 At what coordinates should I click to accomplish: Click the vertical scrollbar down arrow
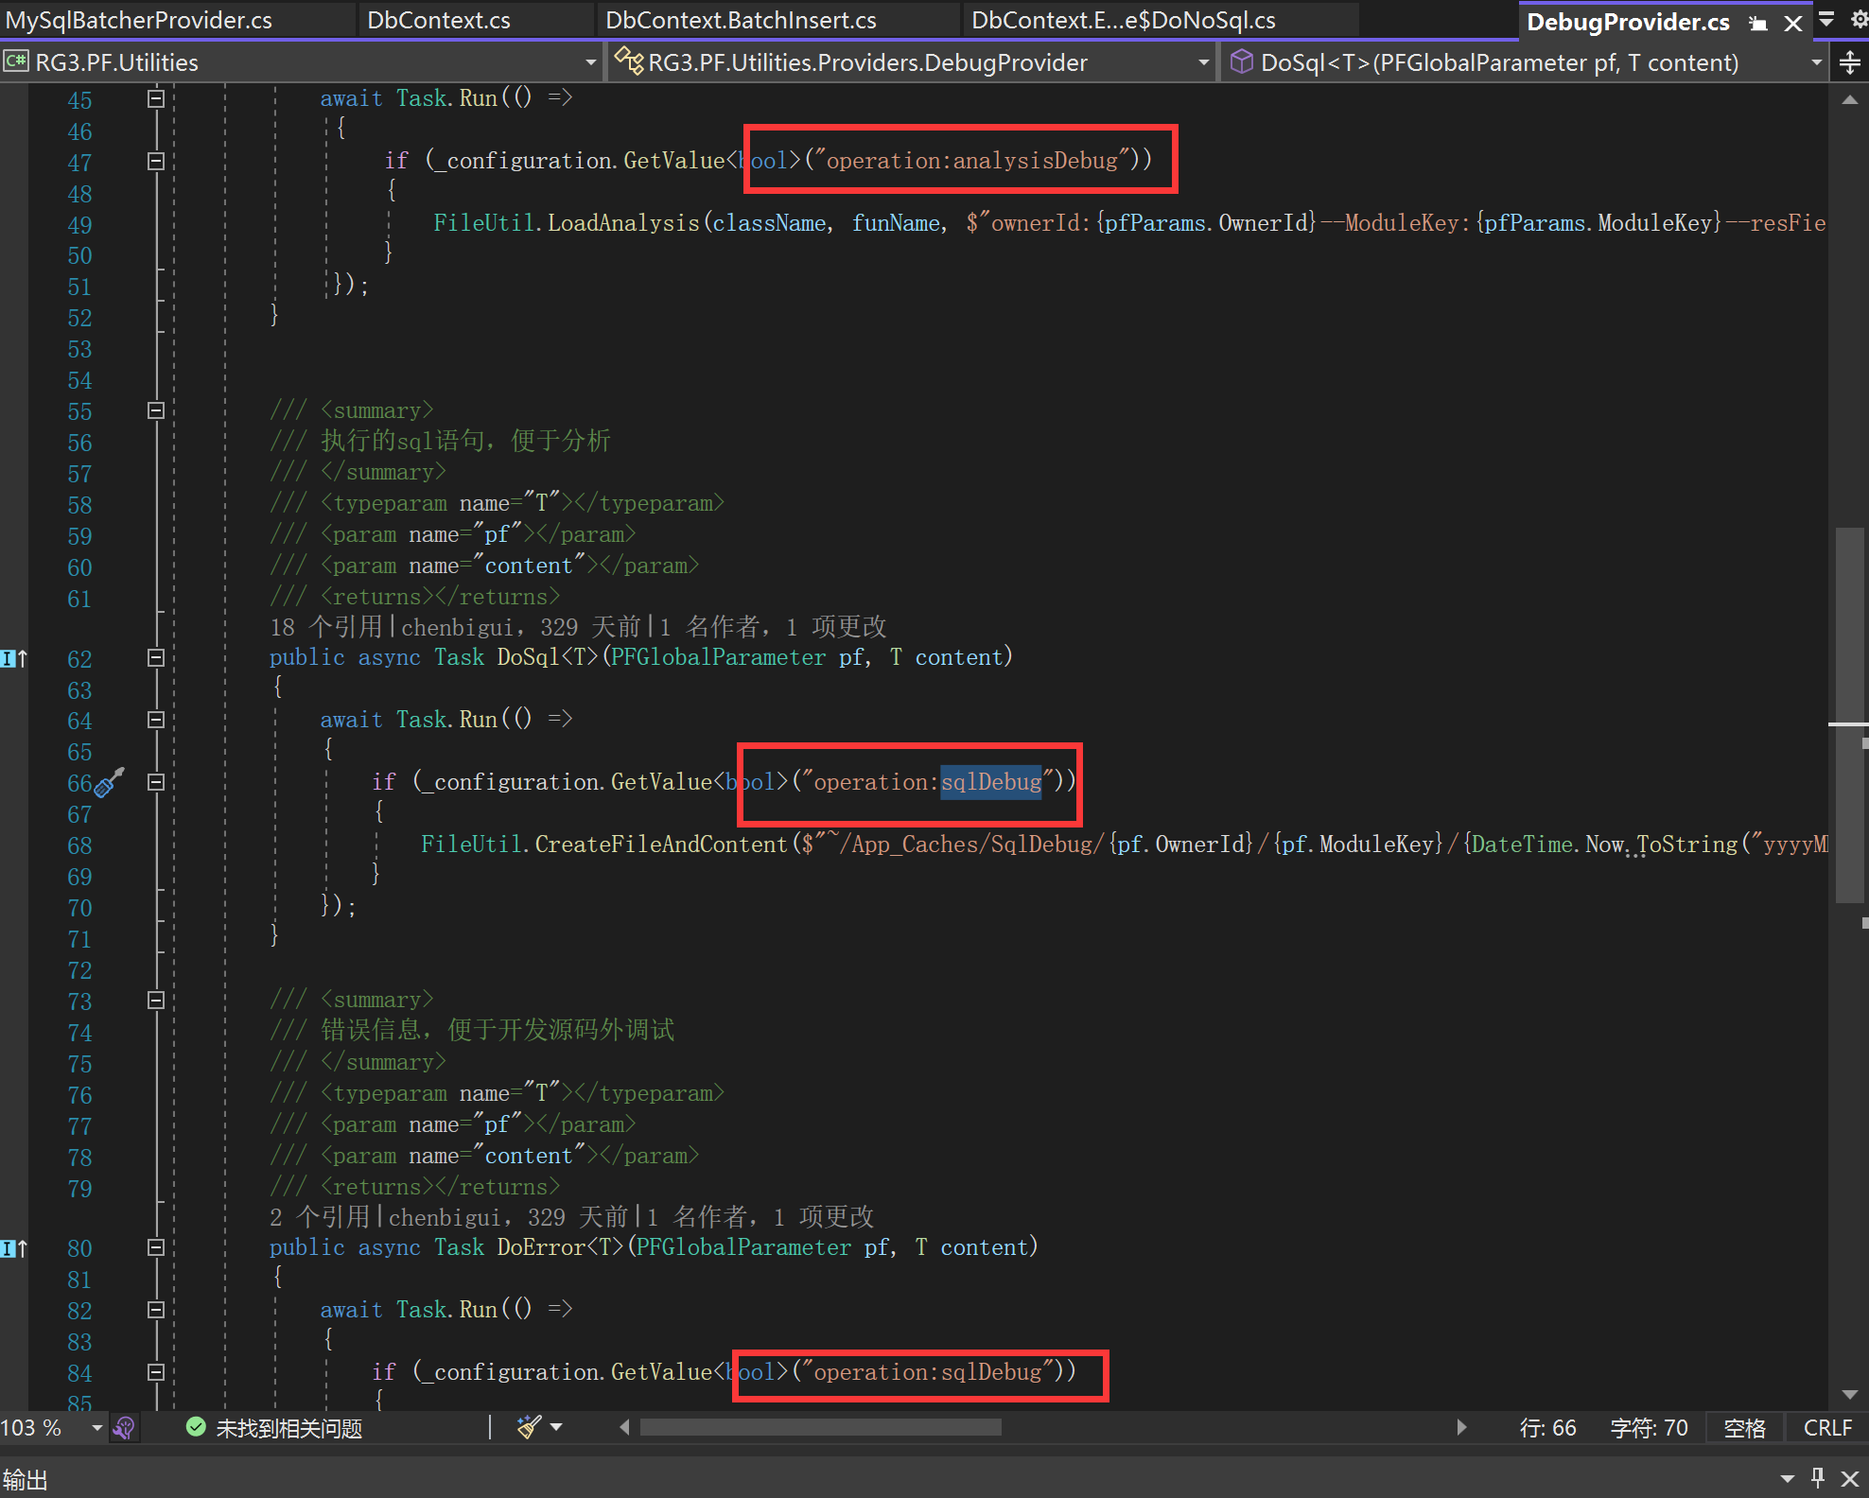tap(1850, 1394)
